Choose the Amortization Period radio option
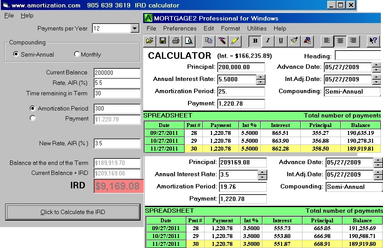Image resolution: width=383 pixels, height=248 pixels. (x=33, y=108)
